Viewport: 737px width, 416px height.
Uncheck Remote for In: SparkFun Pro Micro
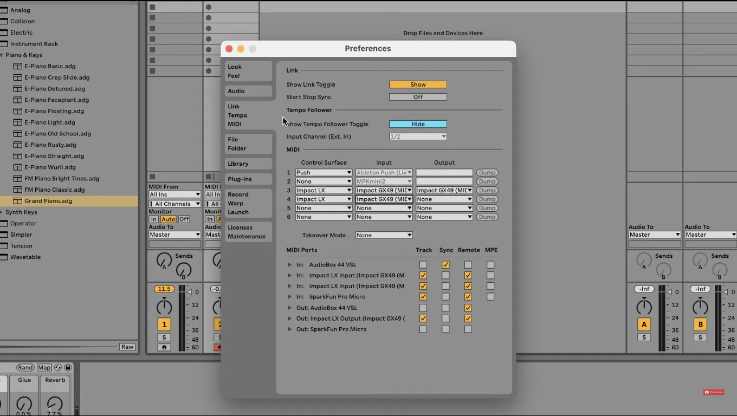point(468,297)
